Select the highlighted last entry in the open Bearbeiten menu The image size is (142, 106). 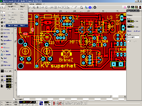pos(17,25)
